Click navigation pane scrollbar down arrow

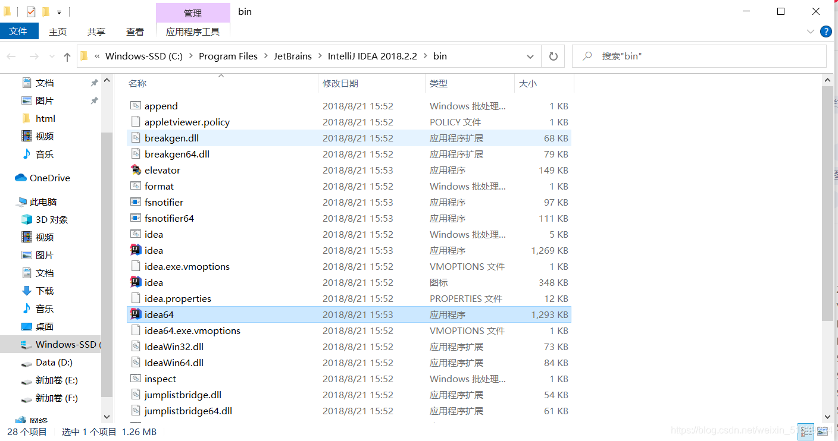point(107,417)
